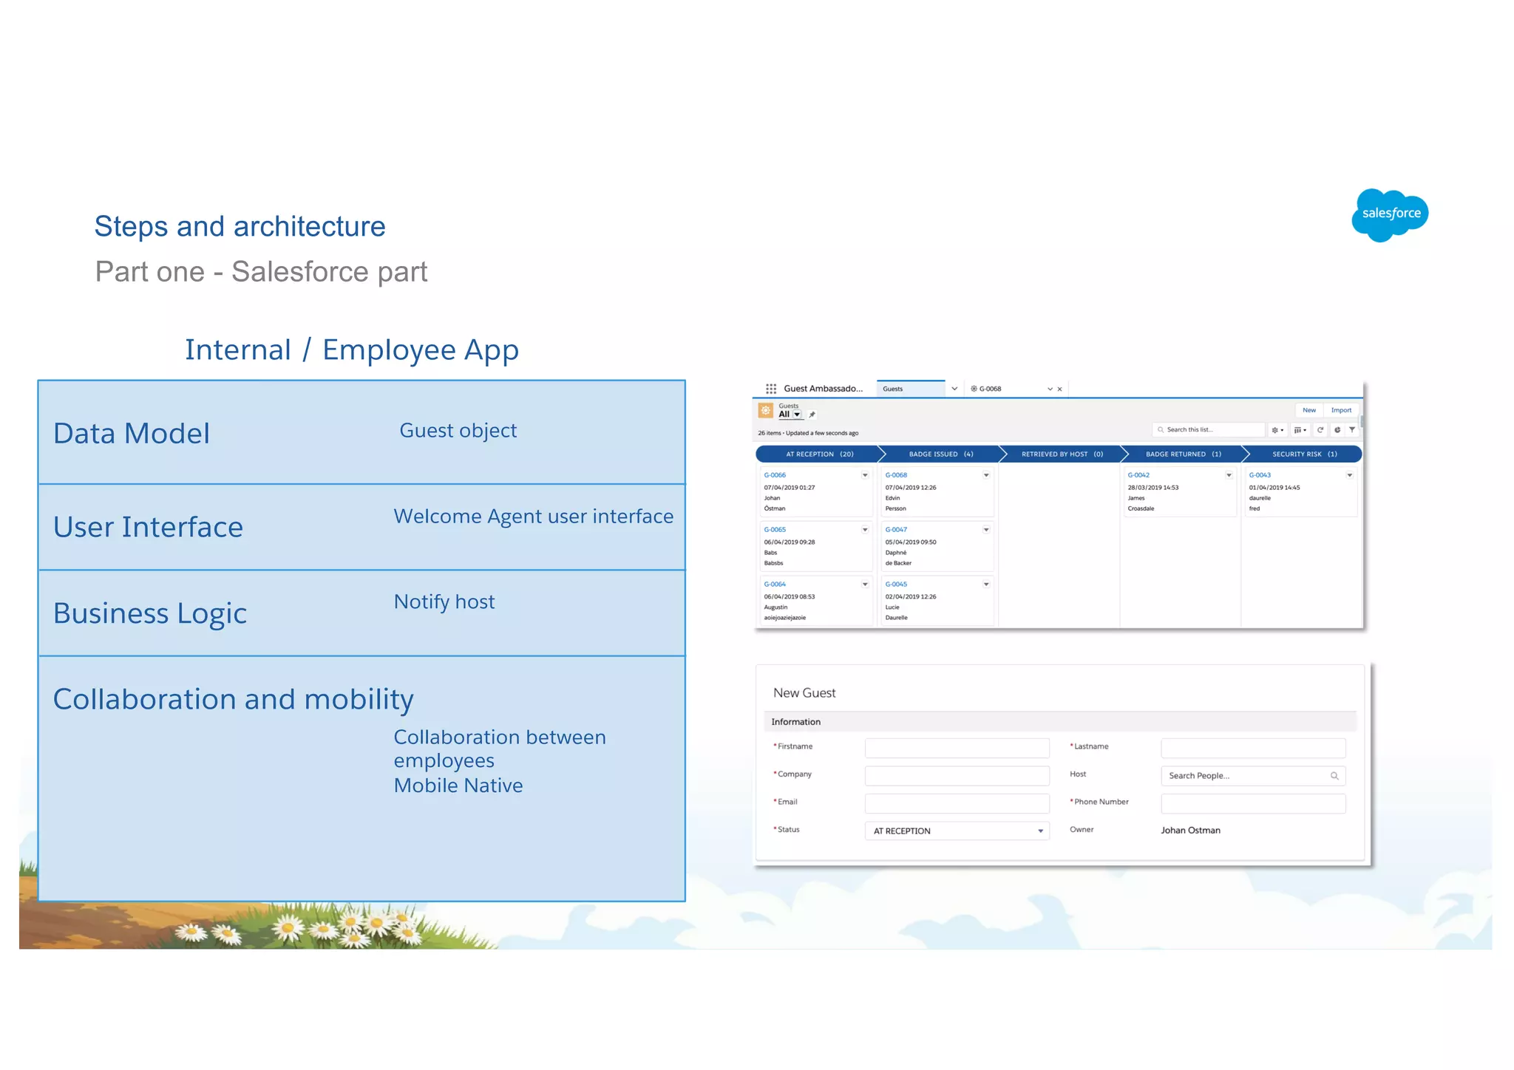The width and height of the screenshot is (1514, 1070).
Task: Click the 'Mobile Native' text
Action: pyautogui.click(x=458, y=786)
